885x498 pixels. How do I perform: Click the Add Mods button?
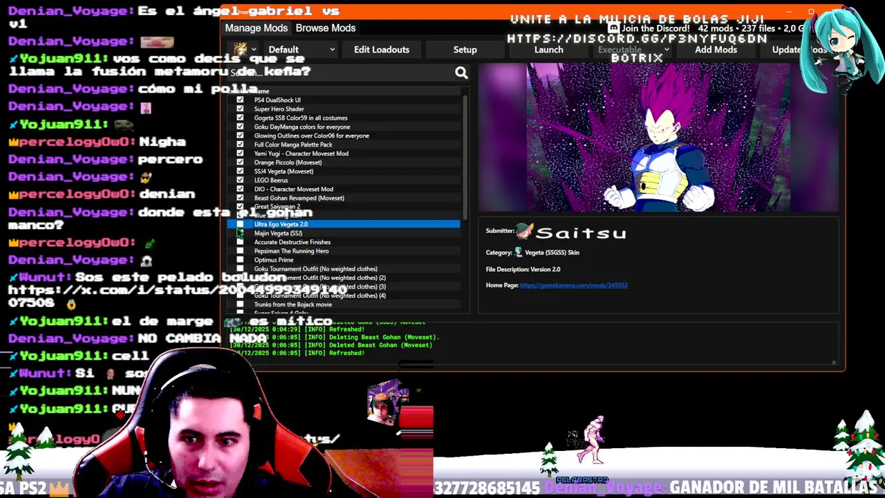[x=716, y=50]
